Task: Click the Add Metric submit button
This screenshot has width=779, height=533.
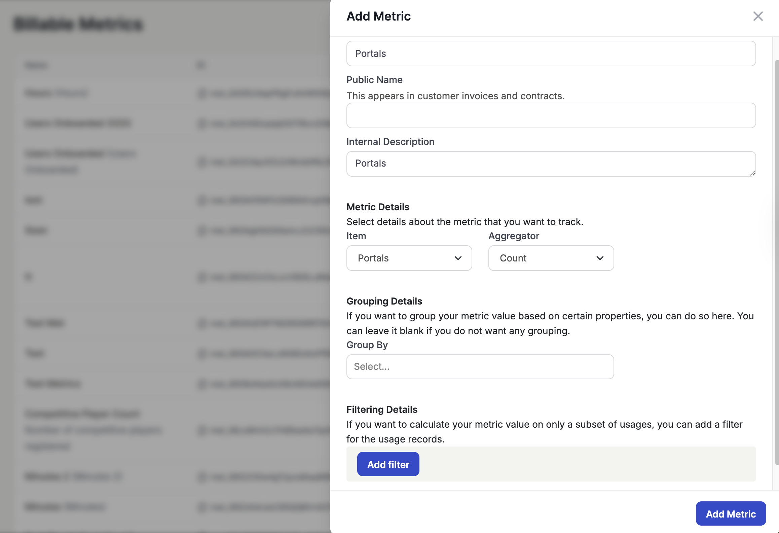Action: click(x=731, y=513)
